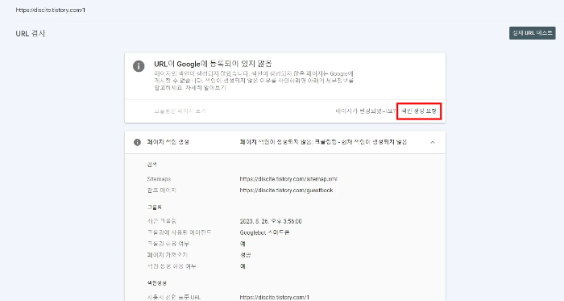The image size is (564, 301).
Task: Click the '최근 크롤링' label
Action: (161, 221)
